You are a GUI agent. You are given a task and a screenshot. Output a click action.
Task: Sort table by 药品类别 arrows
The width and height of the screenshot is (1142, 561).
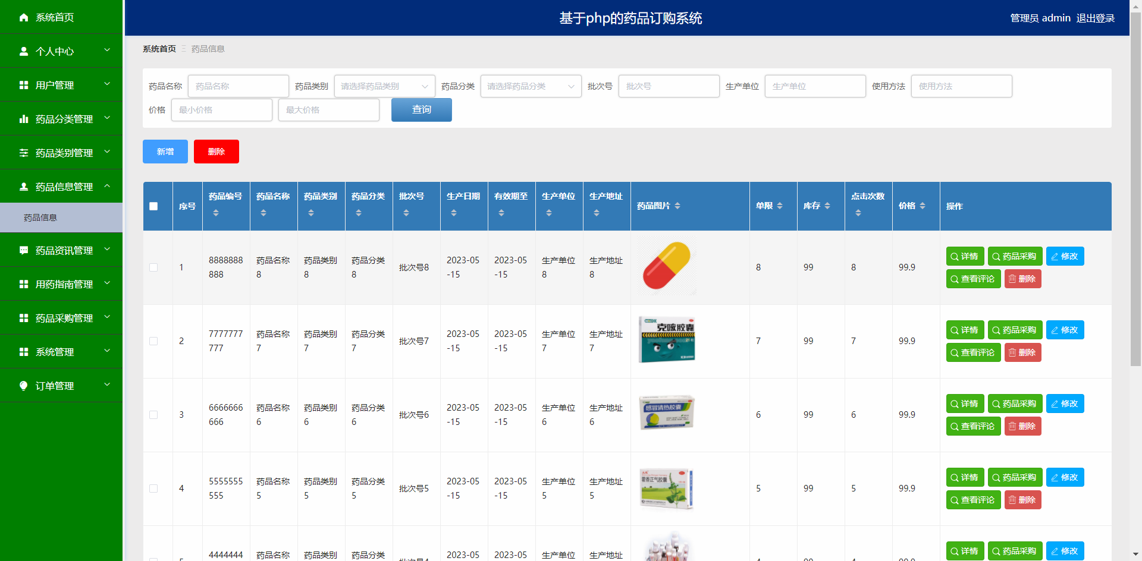311,213
